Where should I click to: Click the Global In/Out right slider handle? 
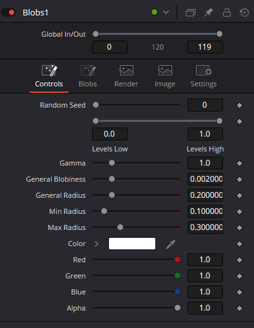tap(219, 34)
